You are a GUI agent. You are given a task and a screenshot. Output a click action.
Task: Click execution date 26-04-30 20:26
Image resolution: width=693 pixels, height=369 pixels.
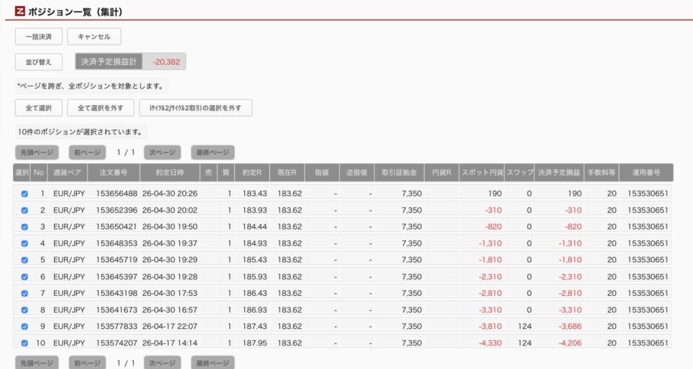click(170, 194)
